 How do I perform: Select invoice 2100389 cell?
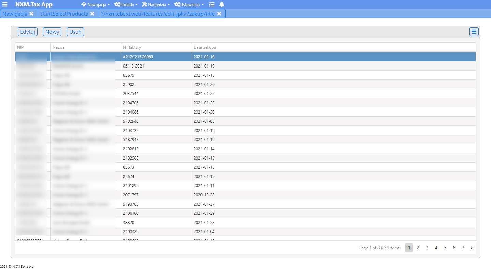pyautogui.click(x=157, y=232)
